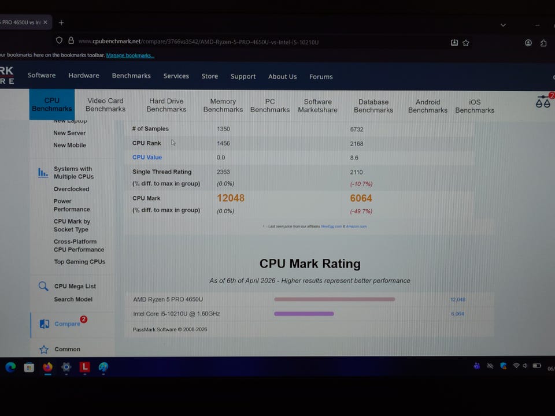Open the Support menu
The width and height of the screenshot is (555, 416).
243,76
